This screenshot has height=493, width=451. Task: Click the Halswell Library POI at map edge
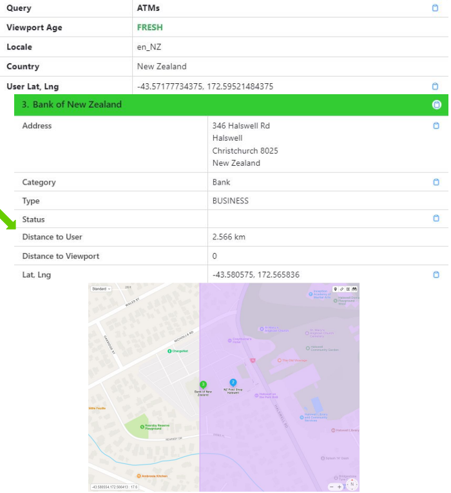[345, 430]
